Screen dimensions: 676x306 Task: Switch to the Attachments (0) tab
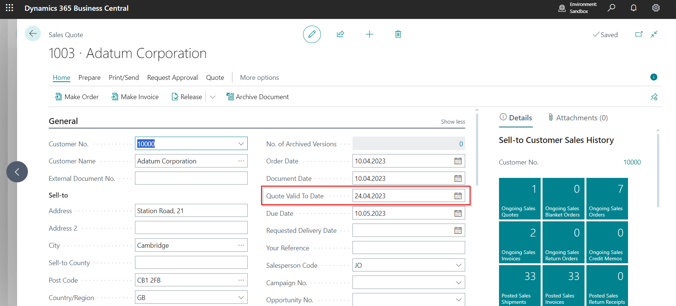[578, 118]
